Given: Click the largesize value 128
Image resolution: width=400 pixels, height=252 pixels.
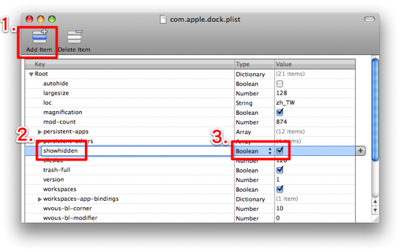Looking at the screenshot, I should coord(282,93).
